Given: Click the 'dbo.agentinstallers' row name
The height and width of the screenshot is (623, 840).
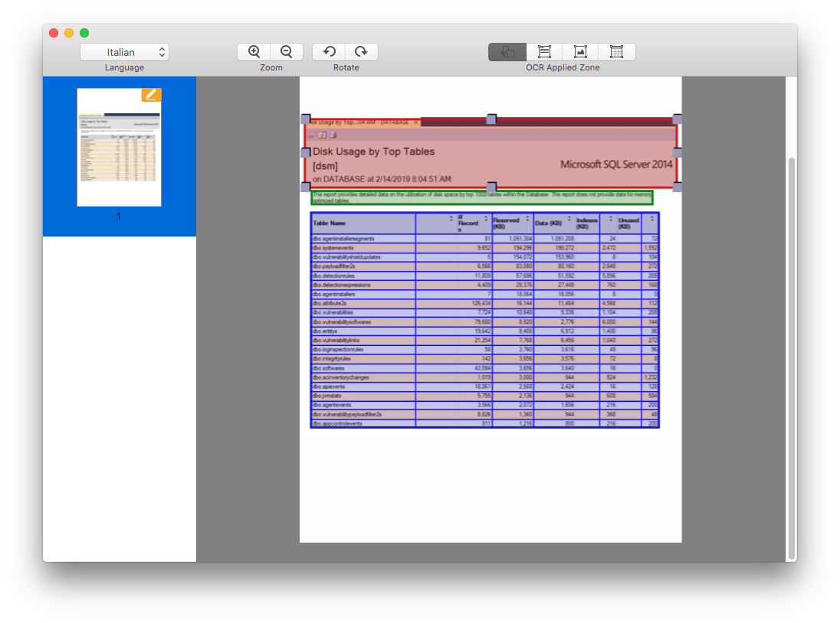Looking at the screenshot, I should coord(333,294).
